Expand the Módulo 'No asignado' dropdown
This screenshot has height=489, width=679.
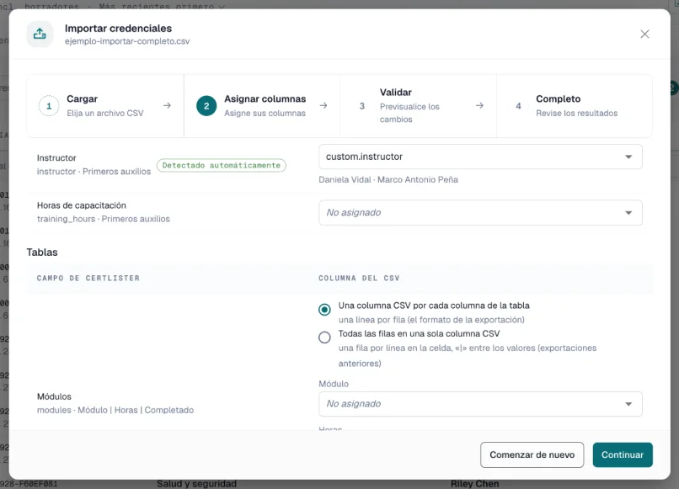pyautogui.click(x=480, y=404)
